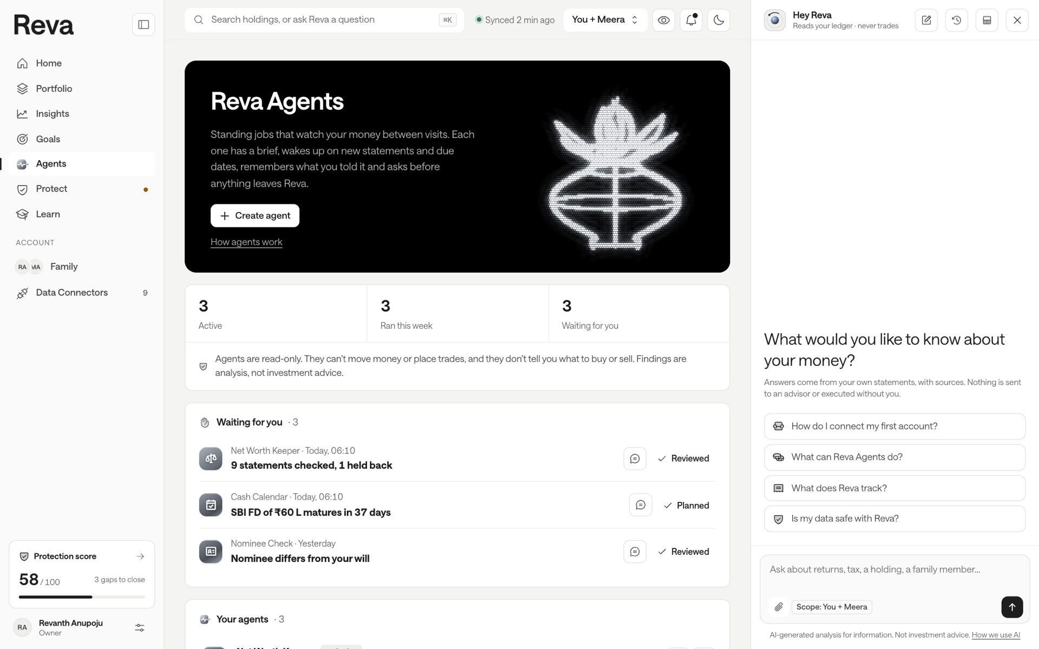Open account settings via the sliders icon
Image resolution: width=1039 pixels, height=649 pixels.
(x=140, y=628)
